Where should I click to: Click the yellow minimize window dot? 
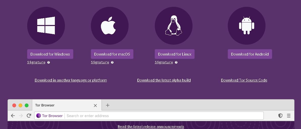click(20, 105)
